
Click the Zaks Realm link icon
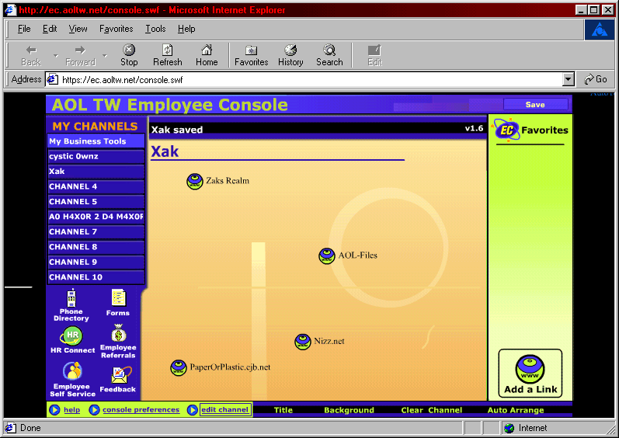coord(195,182)
